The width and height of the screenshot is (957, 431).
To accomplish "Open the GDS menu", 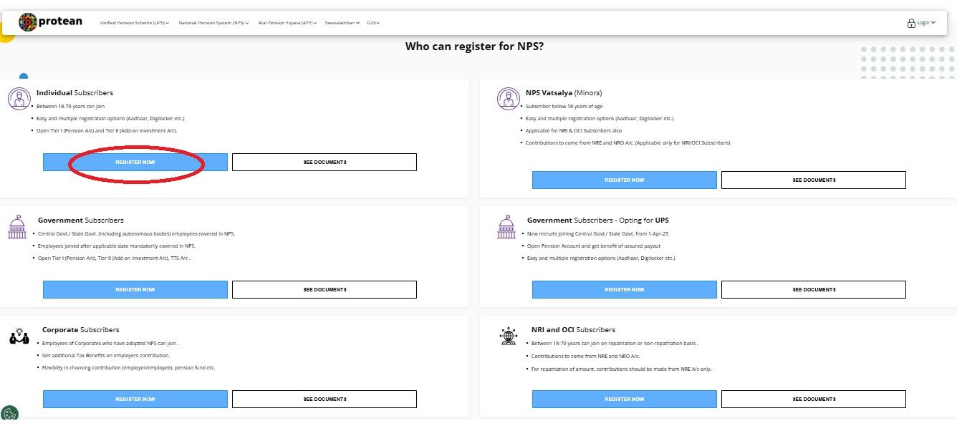I will coord(372,23).
